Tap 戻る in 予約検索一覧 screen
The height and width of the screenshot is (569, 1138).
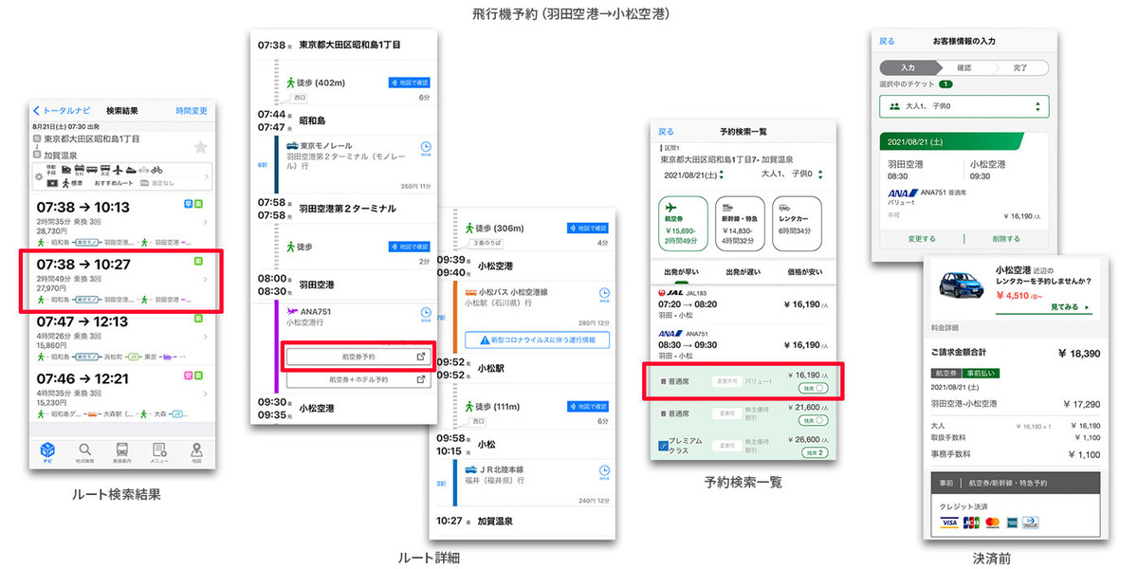tap(666, 132)
